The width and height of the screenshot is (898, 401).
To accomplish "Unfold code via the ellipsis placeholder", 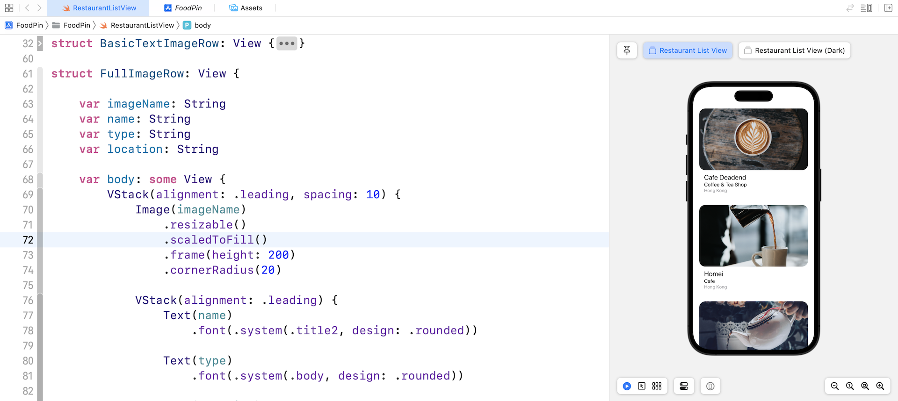I will tap(287, 43).
